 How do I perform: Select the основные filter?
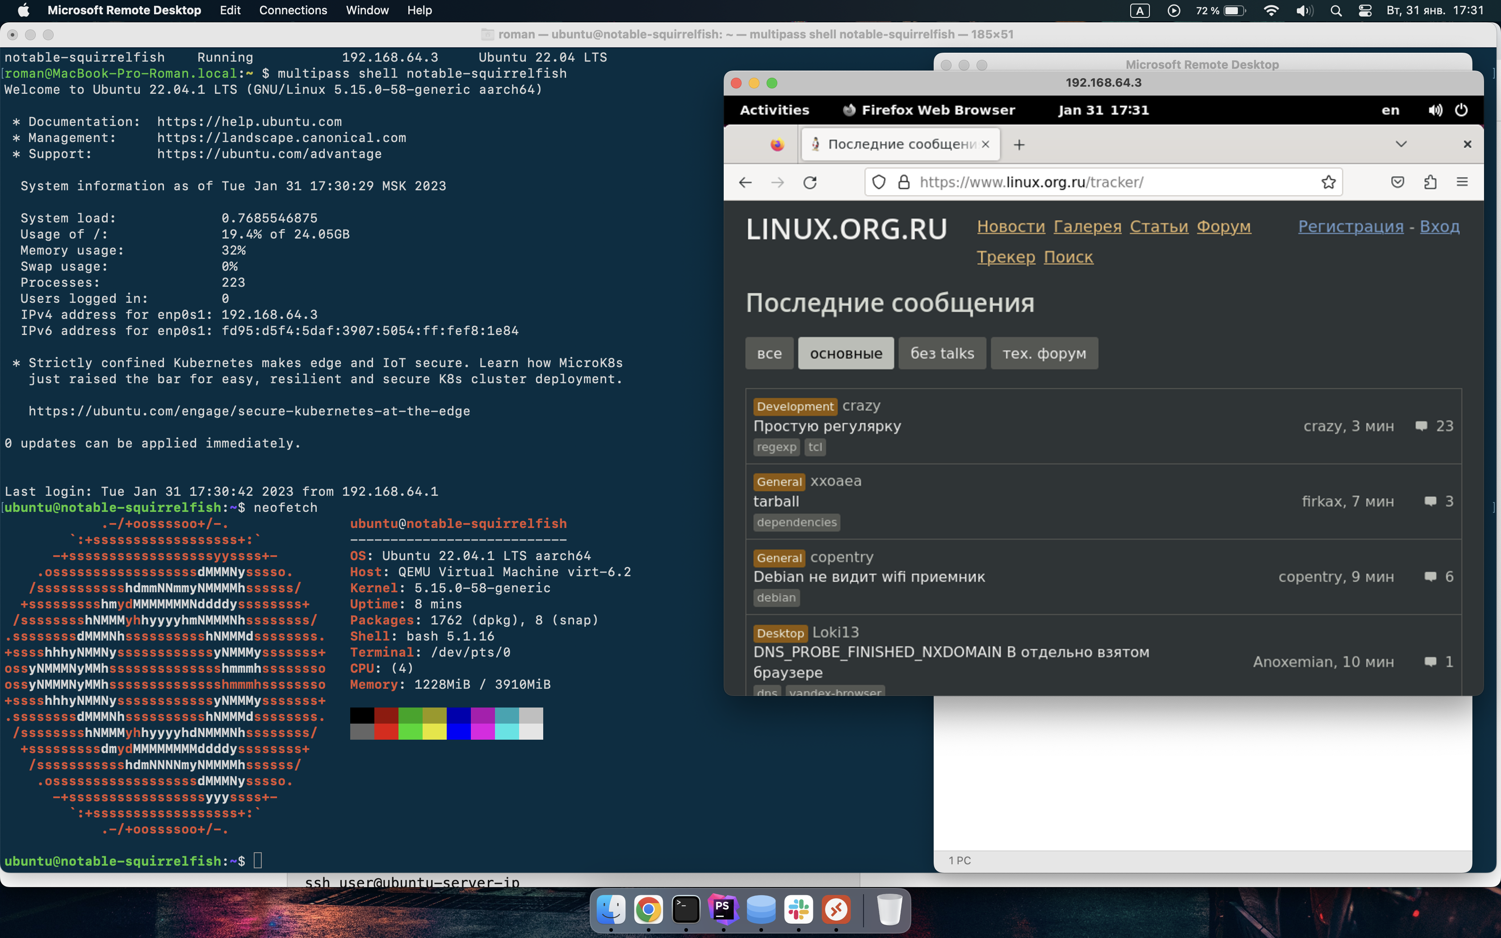click(x=846, y=353)
